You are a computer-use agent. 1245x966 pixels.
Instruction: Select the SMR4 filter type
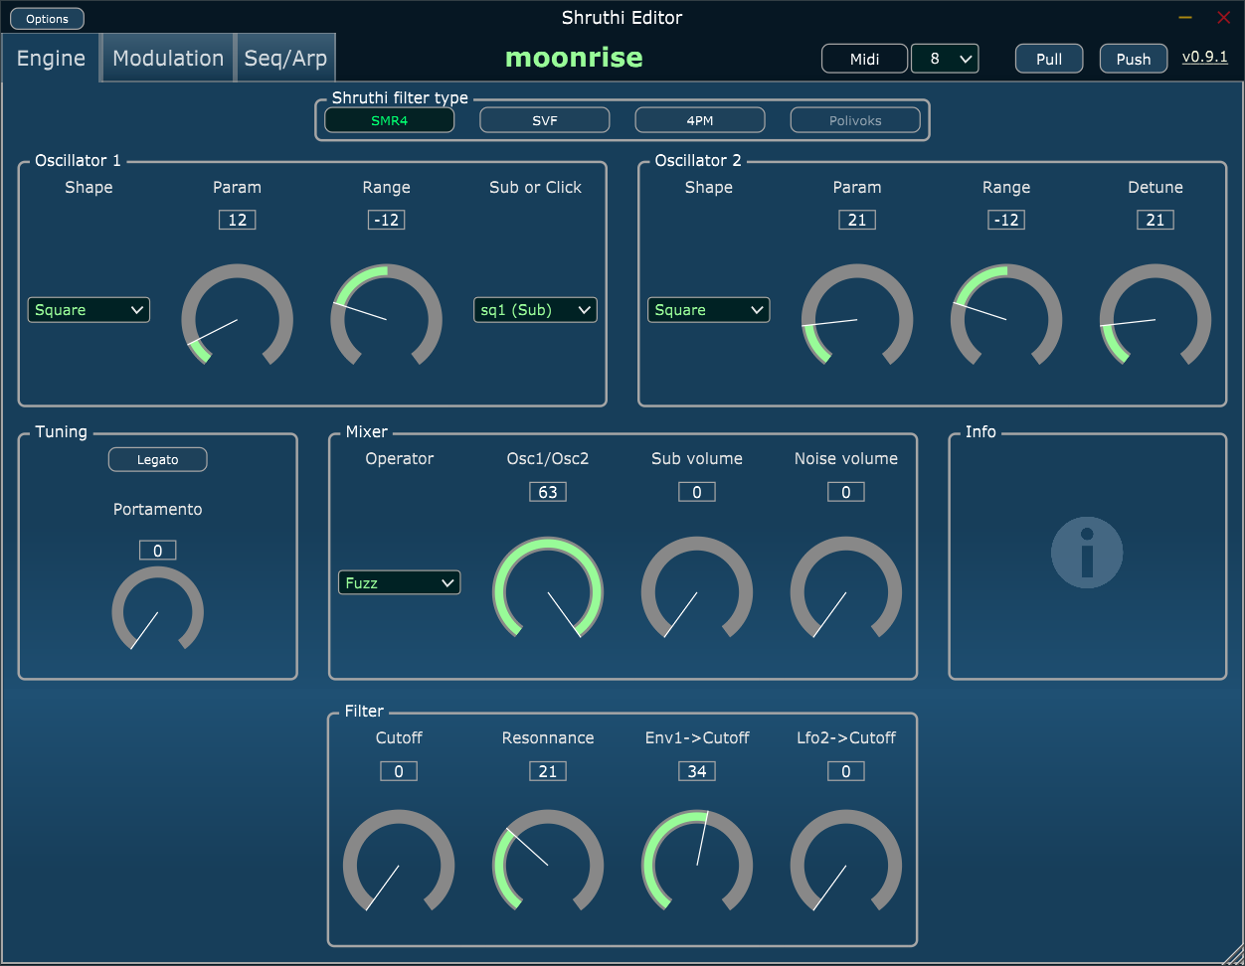390,120
